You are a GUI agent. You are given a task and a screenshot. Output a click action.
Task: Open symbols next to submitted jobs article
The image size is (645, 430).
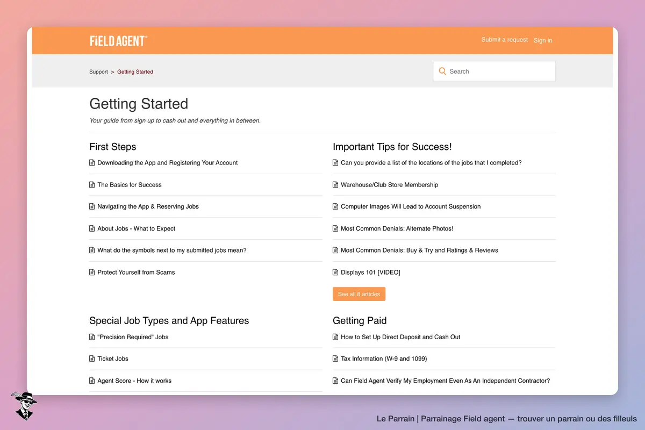click(x=172, y=250)
